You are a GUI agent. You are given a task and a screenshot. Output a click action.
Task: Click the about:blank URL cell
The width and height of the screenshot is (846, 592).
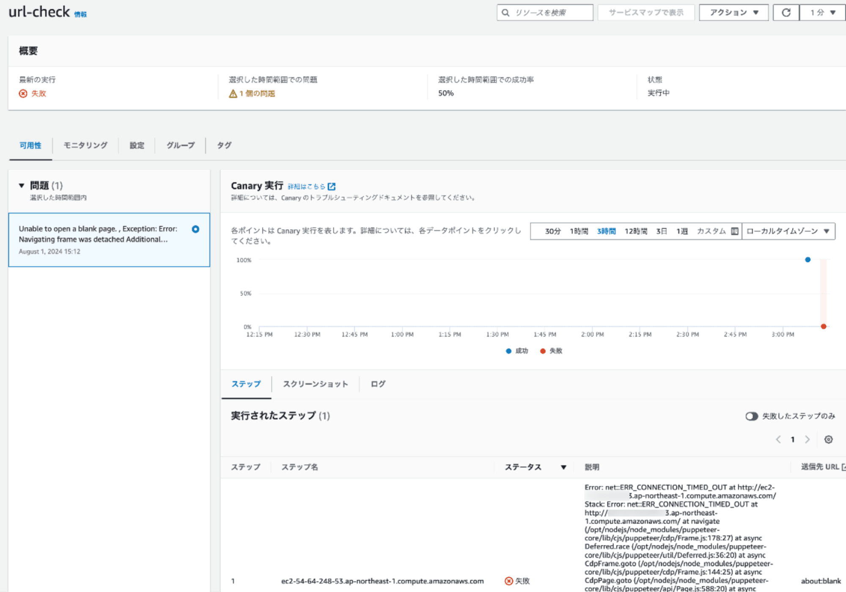pos(821,581)
